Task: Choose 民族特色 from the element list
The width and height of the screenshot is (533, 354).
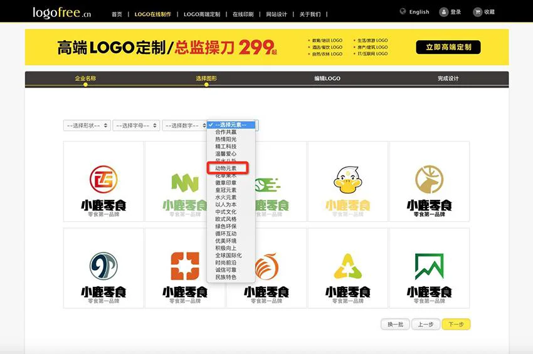Action: point(231,277)
